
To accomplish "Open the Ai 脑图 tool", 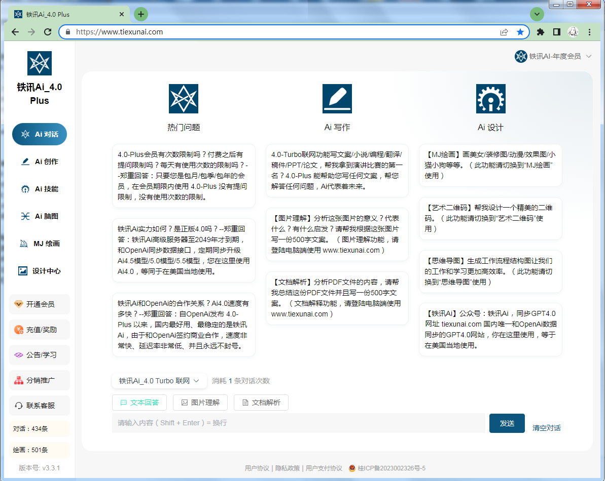I will 39,216.
